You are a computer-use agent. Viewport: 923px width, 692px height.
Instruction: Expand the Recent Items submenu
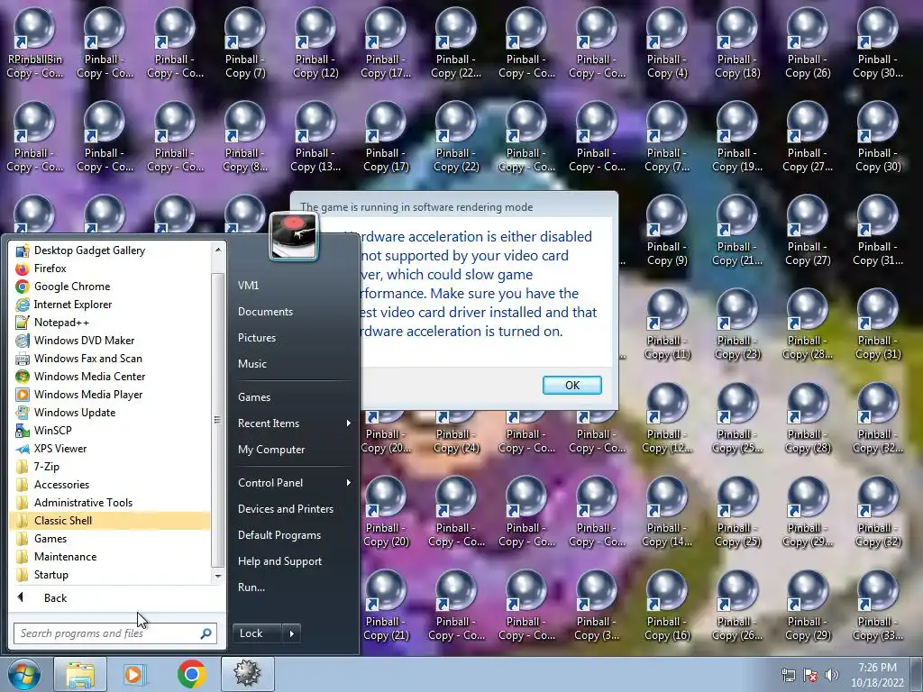(294, 423)
